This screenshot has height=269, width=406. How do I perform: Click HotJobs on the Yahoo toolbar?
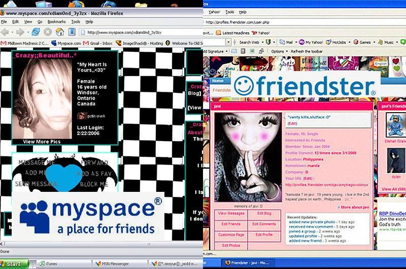(x=336, y=42)
